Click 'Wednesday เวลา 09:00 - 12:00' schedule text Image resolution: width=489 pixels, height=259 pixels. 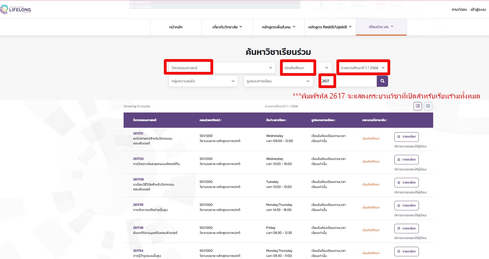coord(279,138)
